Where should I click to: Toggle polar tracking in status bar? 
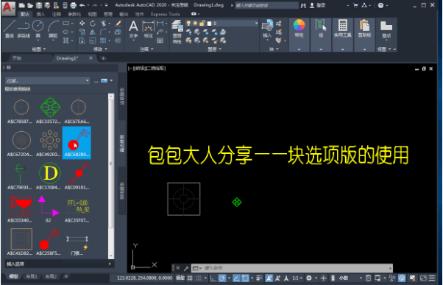click(222, 278)
